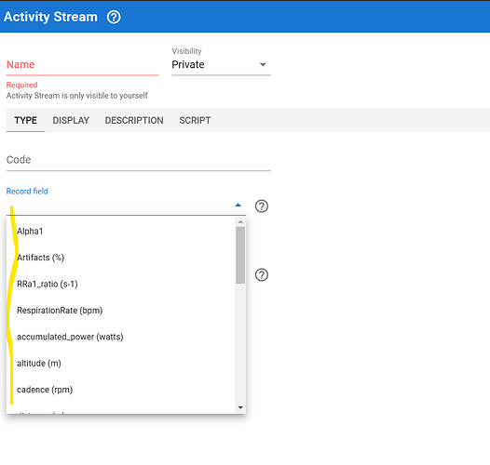The image size is (490, 465).
Task: Open the Visibility Private dropdown
Action: click(x=222, y=64)
